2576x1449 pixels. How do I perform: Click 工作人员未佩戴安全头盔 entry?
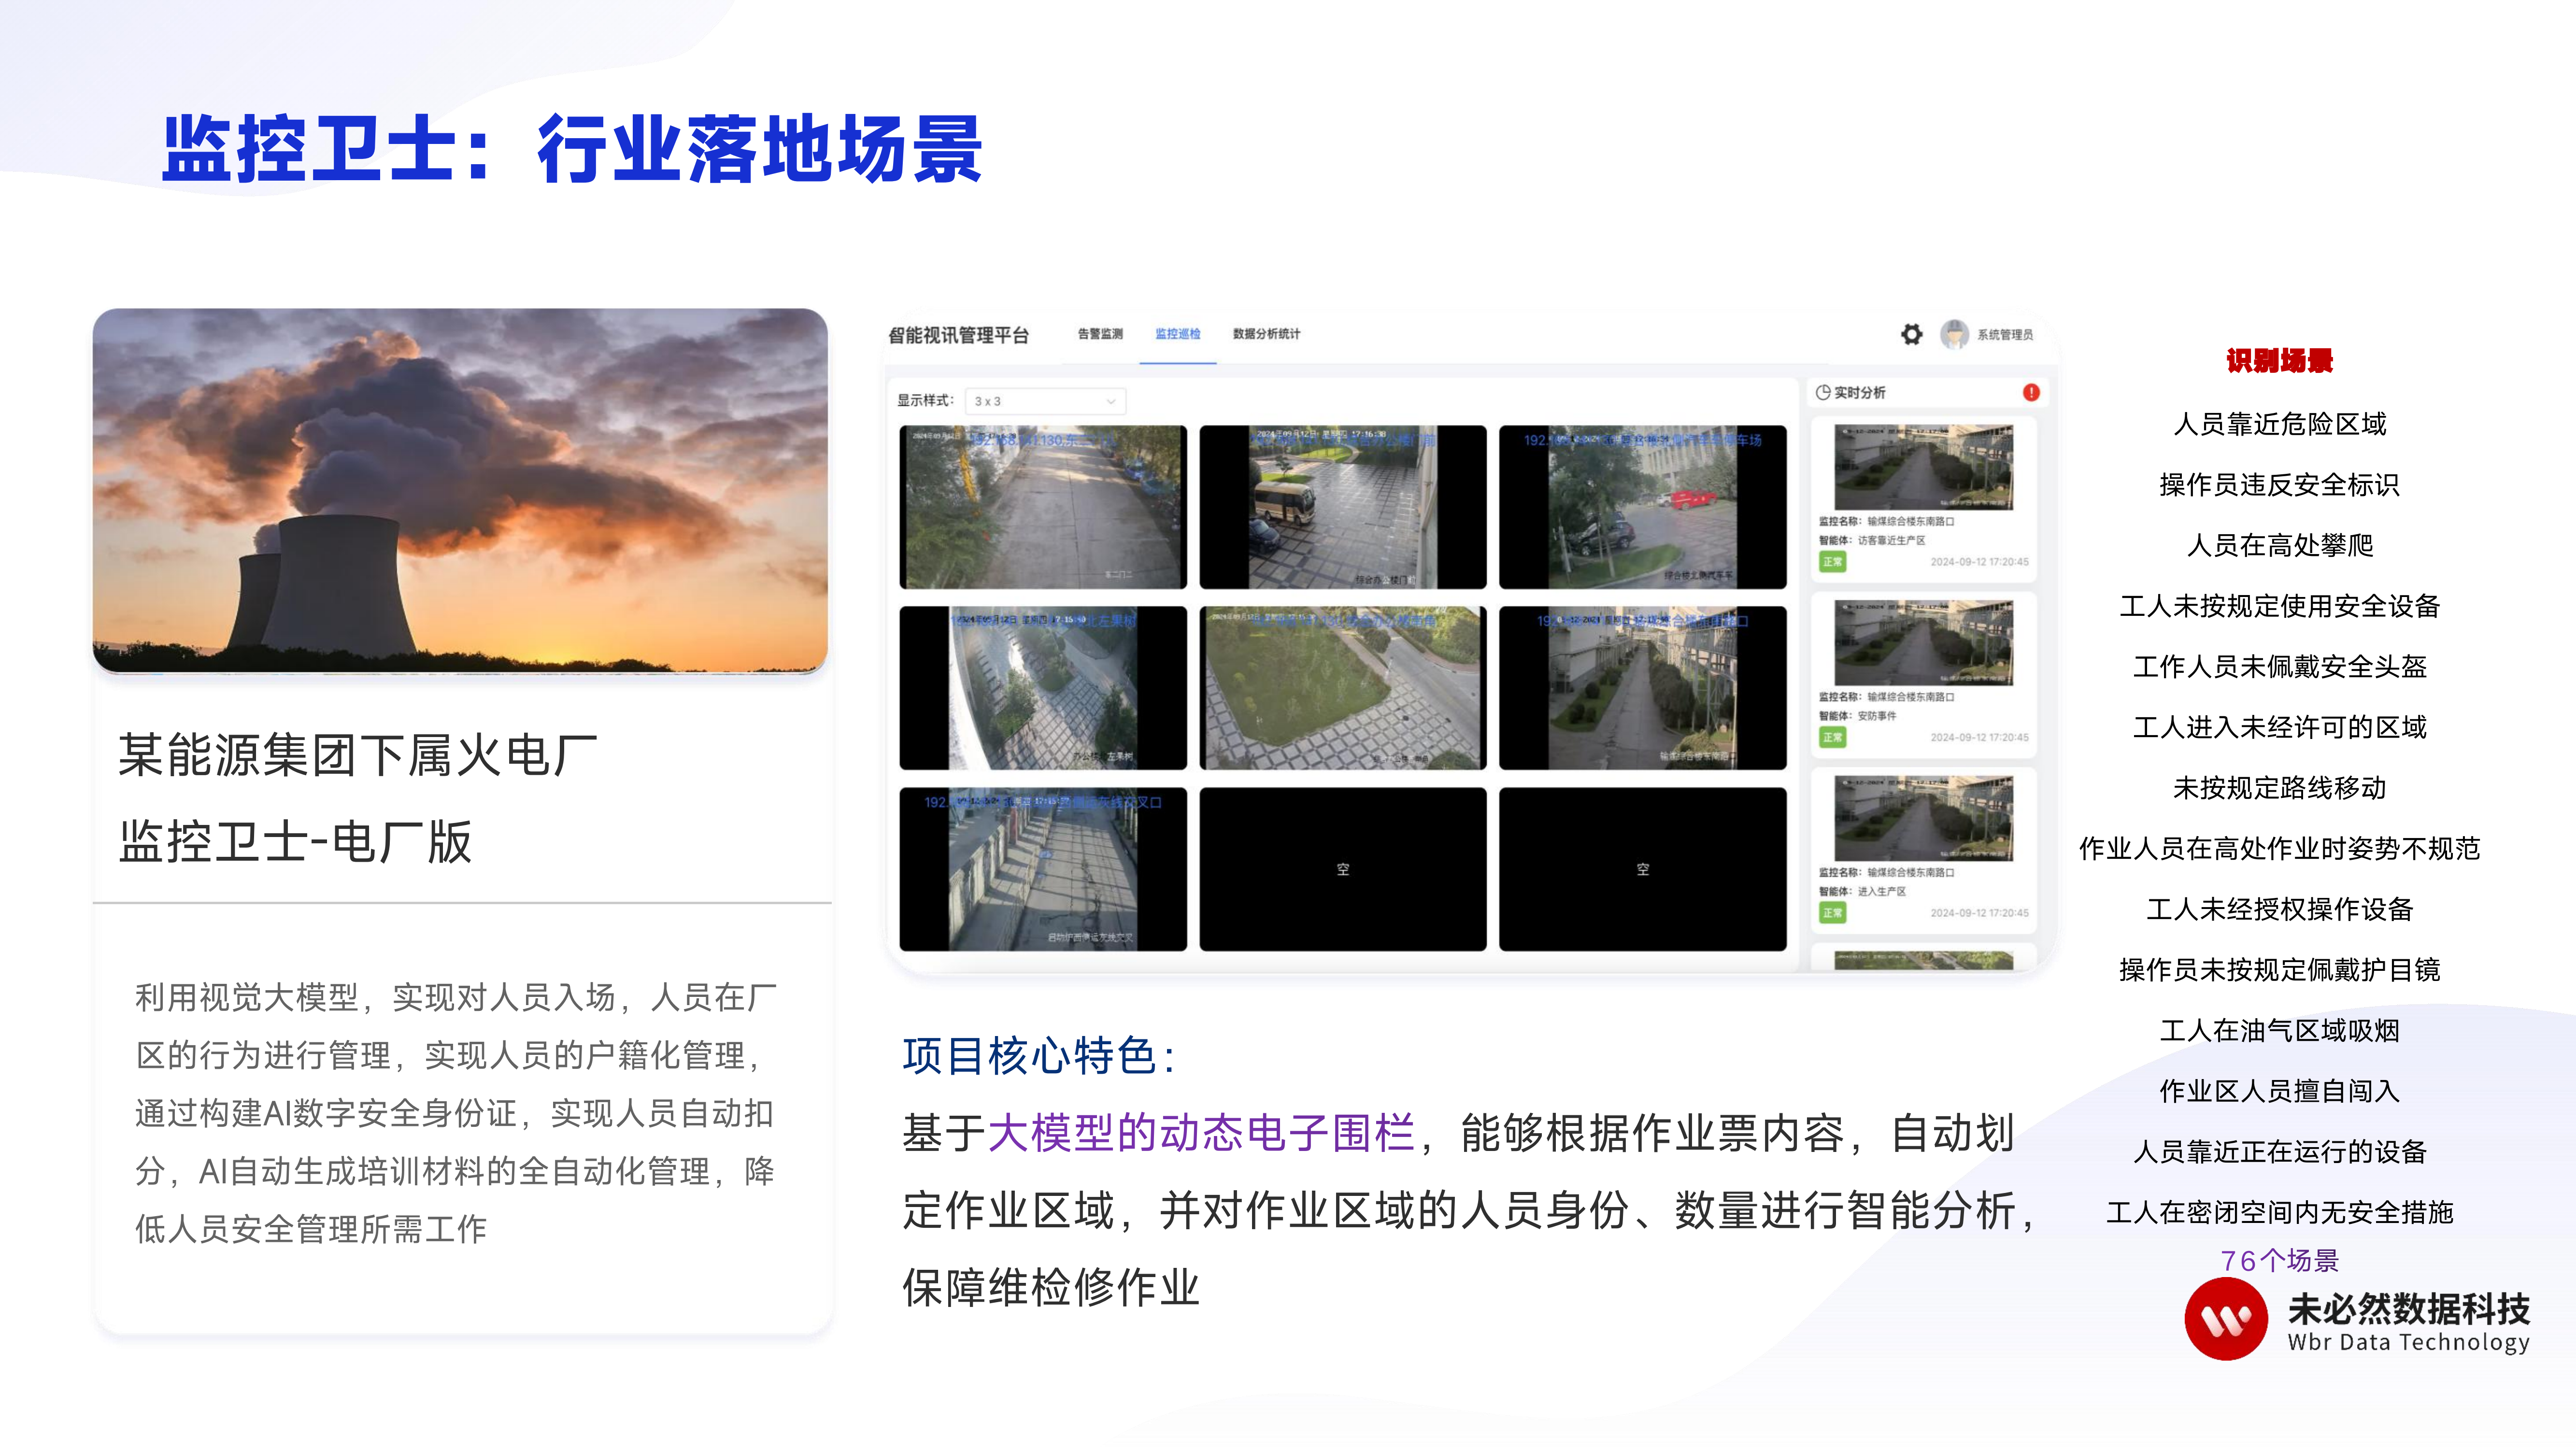[x=2279, y=667]
